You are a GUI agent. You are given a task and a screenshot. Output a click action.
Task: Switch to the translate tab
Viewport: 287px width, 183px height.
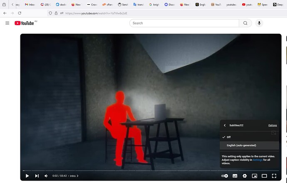click(x=139, y=5)
